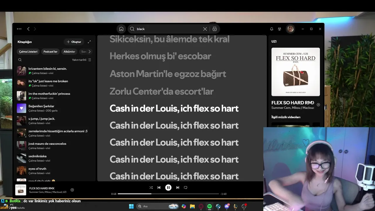Add song to library in right panel
Image resolution: width=375 pixels, height=211 pixels.
318,105
